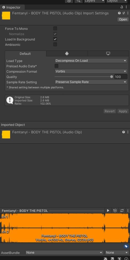Click the Quality slider handle
This screenshot has width=130, height=260.
coord(112,77)
